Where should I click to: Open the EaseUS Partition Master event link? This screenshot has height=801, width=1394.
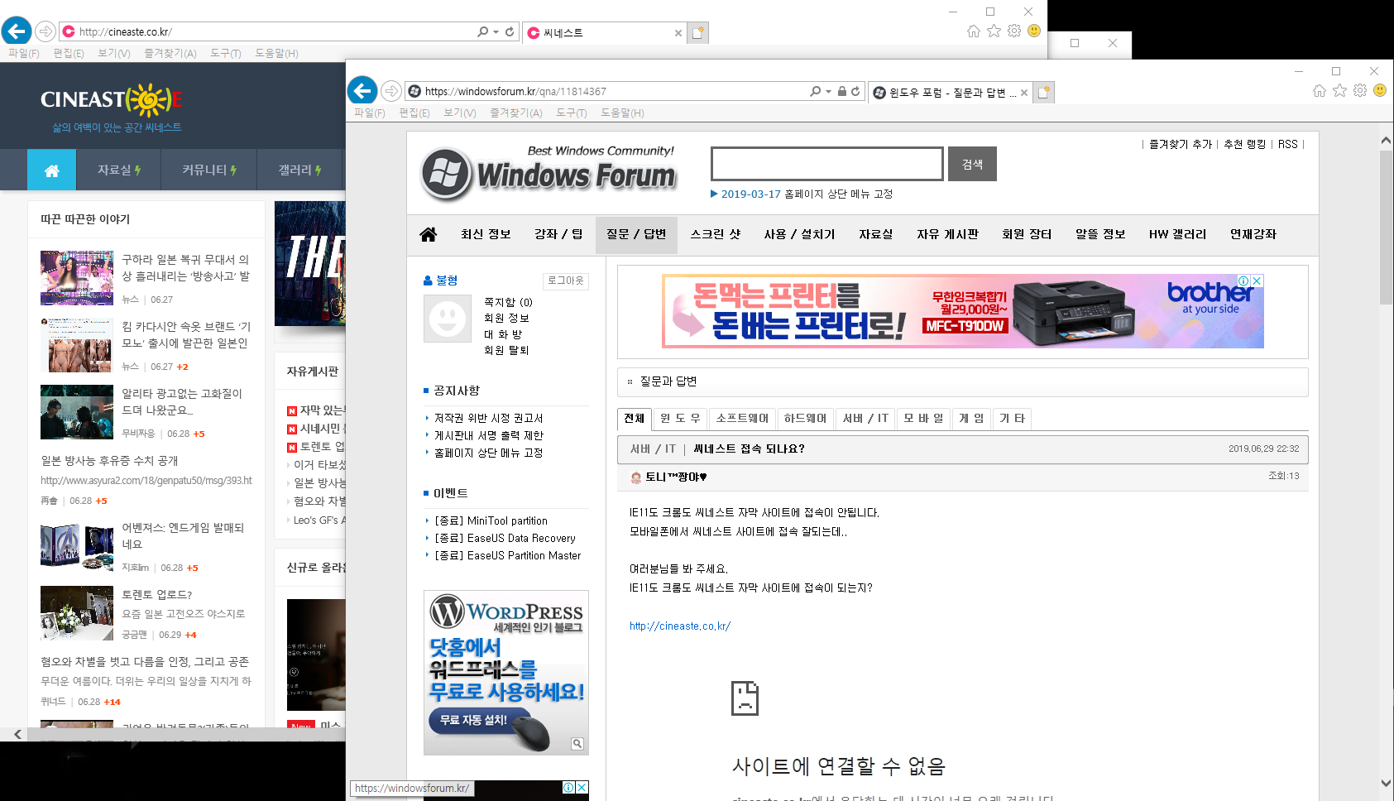coord(508,556)
